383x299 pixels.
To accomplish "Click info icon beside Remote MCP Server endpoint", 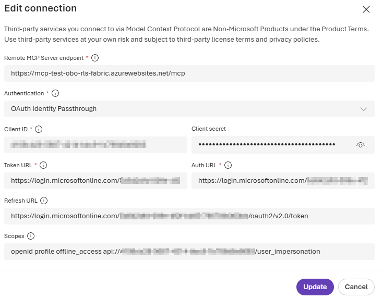I will pyautogui.click(x=95, y=58).
